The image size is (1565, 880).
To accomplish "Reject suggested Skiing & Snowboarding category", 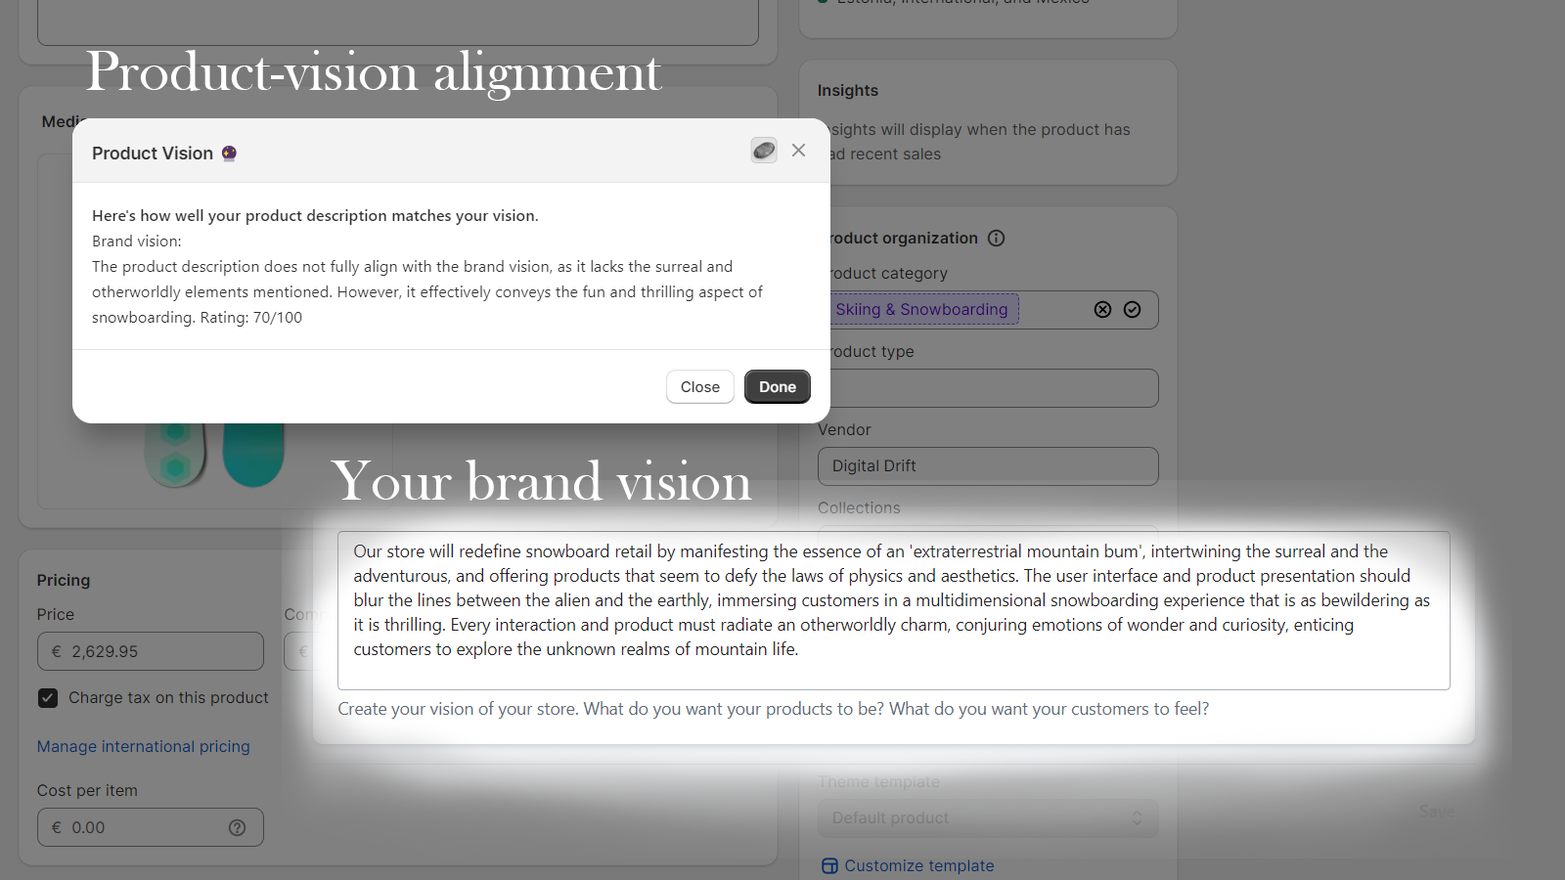I will pyautogui.click(x=1102, y=310).
